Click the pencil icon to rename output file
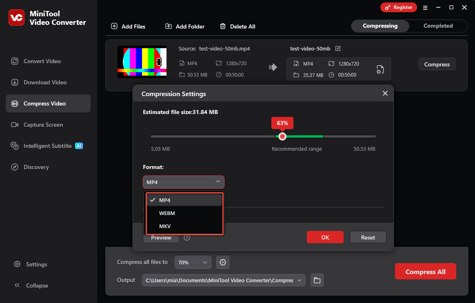Image resolution: width=475 pixels, height=303 pixels. click(338, 48)
